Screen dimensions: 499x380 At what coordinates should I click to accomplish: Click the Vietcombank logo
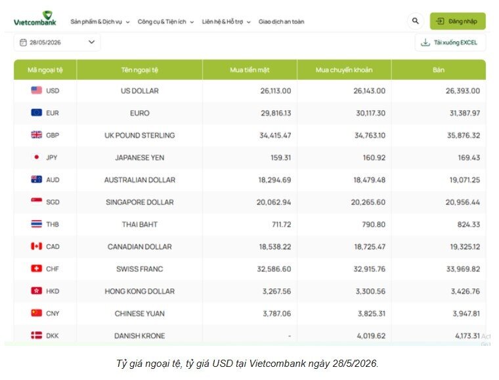[35, 18]
